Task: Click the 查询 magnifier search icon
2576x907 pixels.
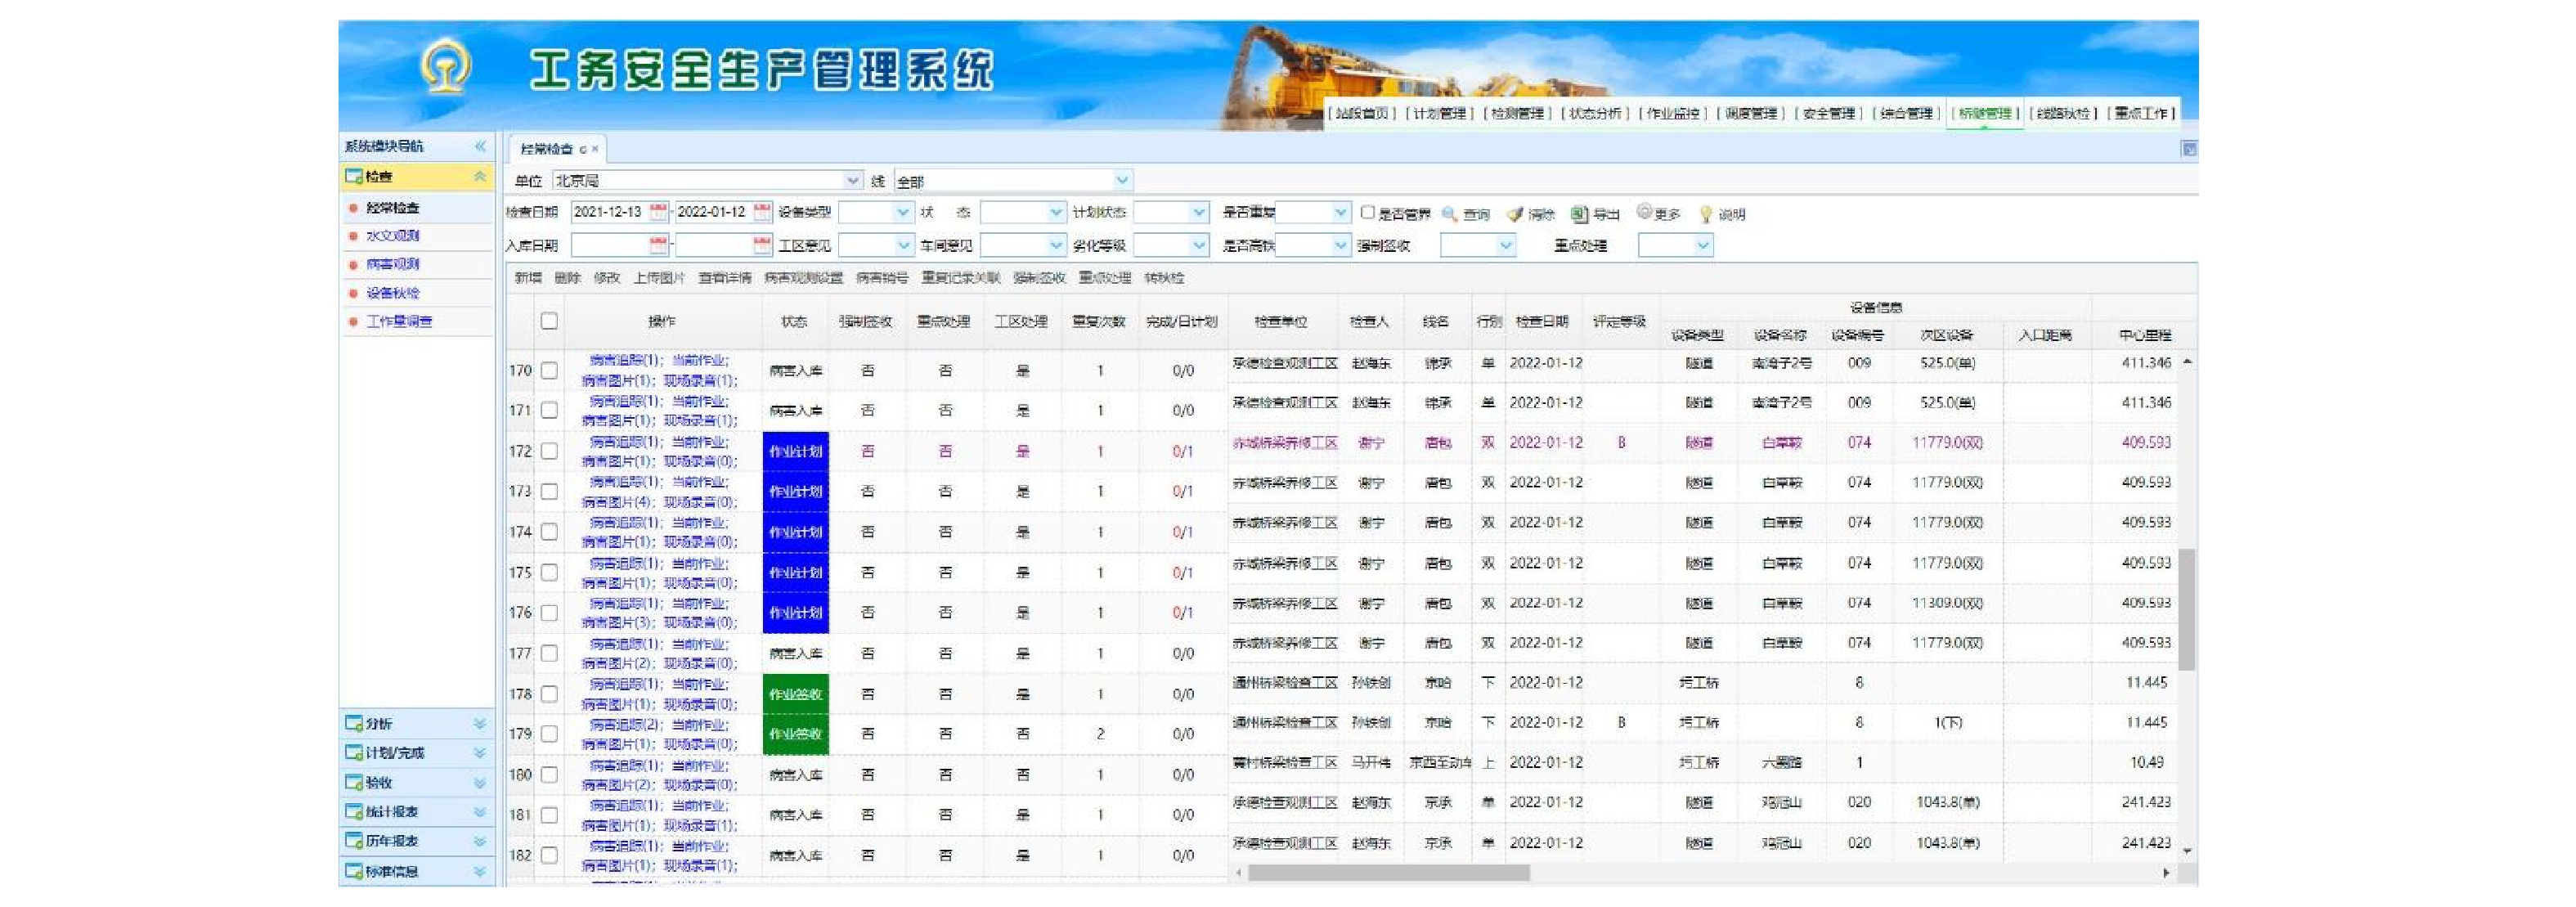Action: click(1449, 214)
